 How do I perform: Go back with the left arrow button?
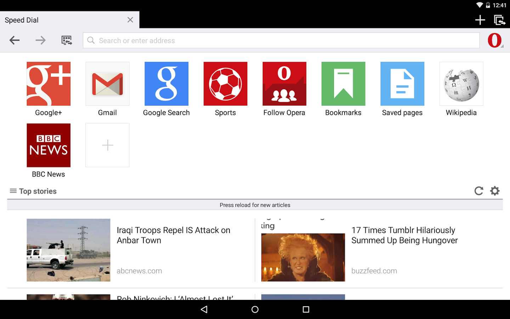[15, 40]
